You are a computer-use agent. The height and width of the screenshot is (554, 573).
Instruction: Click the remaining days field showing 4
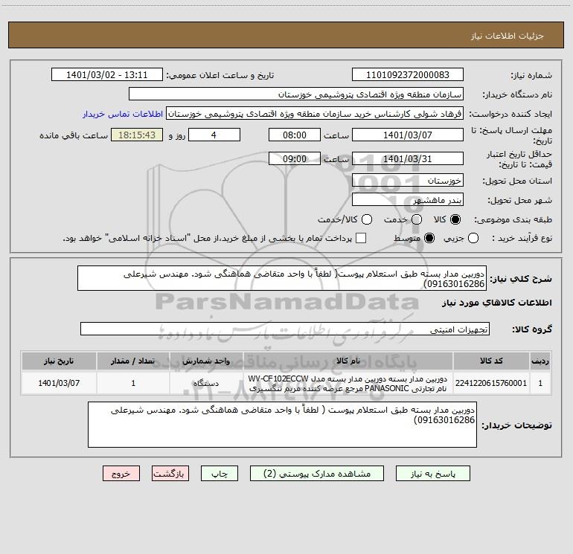[x=214, y=135]
